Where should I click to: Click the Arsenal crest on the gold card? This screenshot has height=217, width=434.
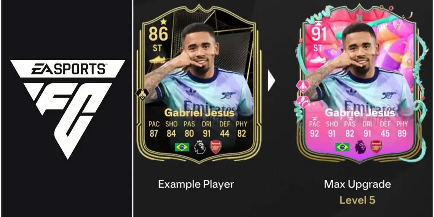click(x=216, y=147)
